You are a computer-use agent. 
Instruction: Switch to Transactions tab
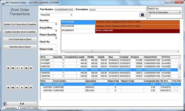11,108
